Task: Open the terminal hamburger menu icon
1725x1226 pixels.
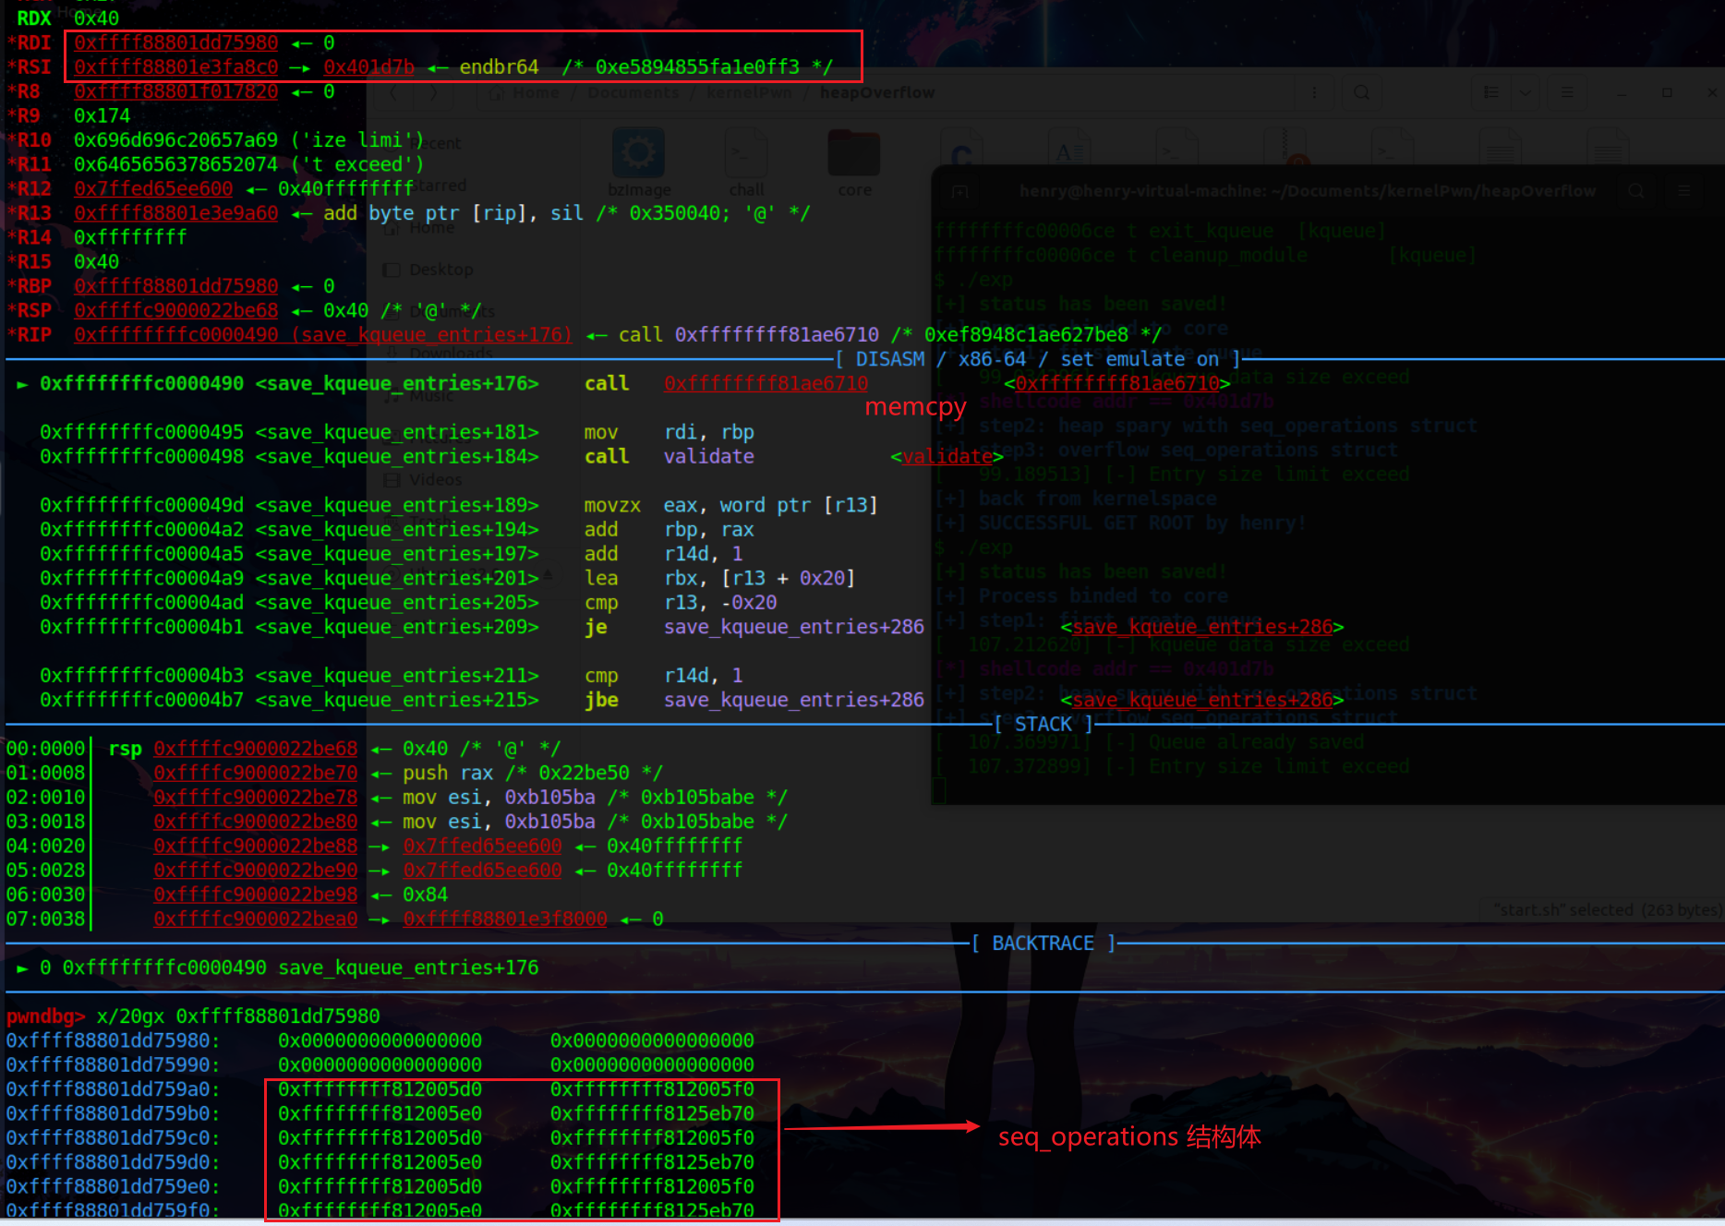Action: [x=1684, y=191]
